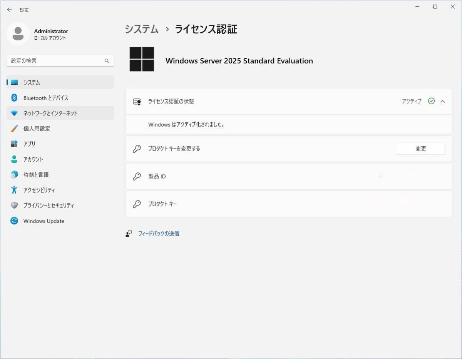Click the back arrow in title bar

pyautogui.click(x=10, y=10)
